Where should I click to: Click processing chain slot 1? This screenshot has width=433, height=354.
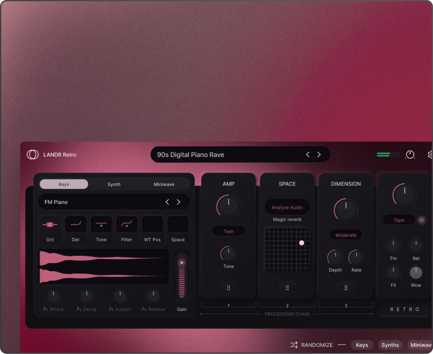(229, 305)
